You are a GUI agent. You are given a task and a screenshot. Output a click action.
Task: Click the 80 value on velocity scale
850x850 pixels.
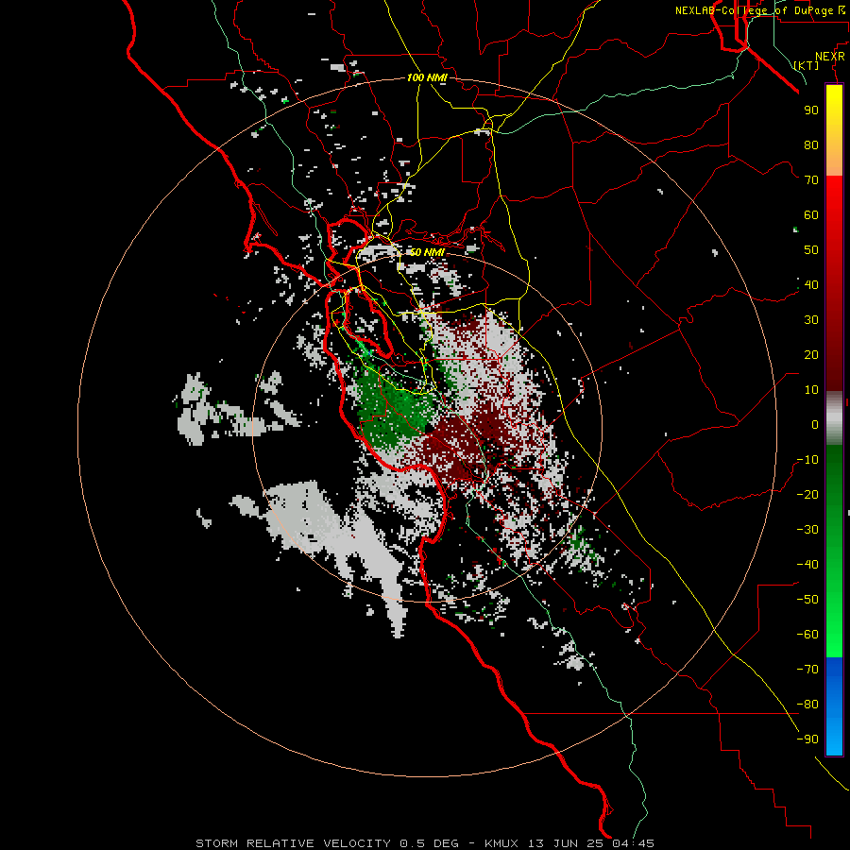811,144
